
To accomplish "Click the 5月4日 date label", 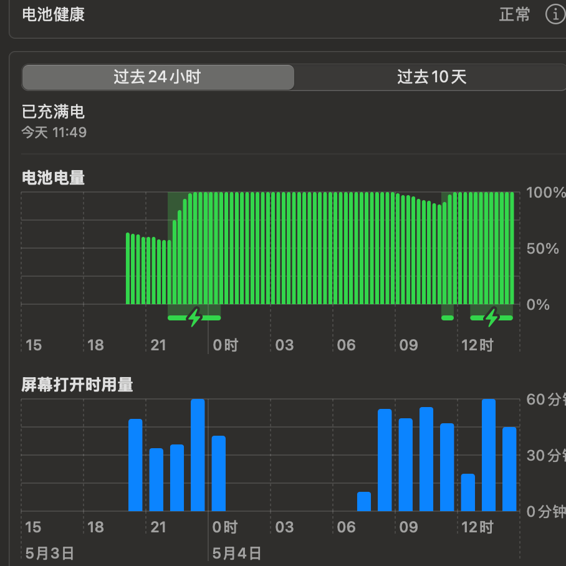I will pyautogui.click(x=237, y=554).
